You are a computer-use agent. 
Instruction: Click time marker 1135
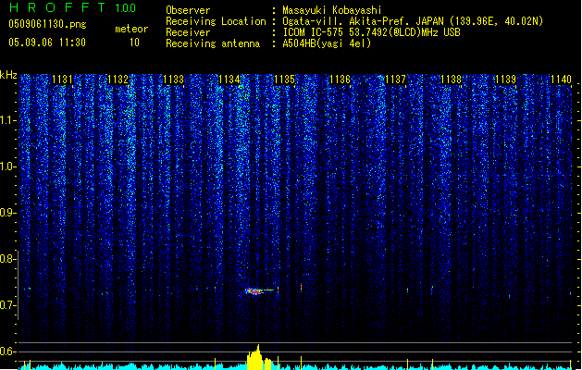click(284, 80)
